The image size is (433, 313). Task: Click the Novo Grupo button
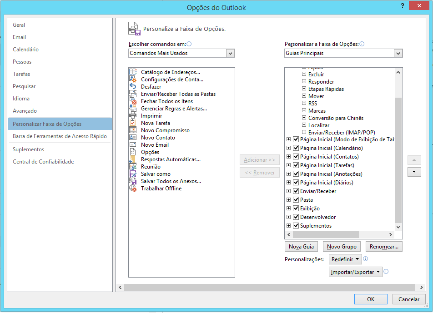click(x=342, y=247)
